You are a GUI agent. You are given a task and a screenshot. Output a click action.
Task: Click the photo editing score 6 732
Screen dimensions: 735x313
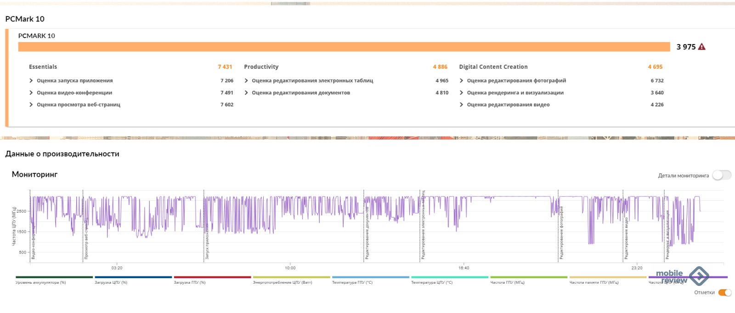pyautogui.click(x=657, y=81)
